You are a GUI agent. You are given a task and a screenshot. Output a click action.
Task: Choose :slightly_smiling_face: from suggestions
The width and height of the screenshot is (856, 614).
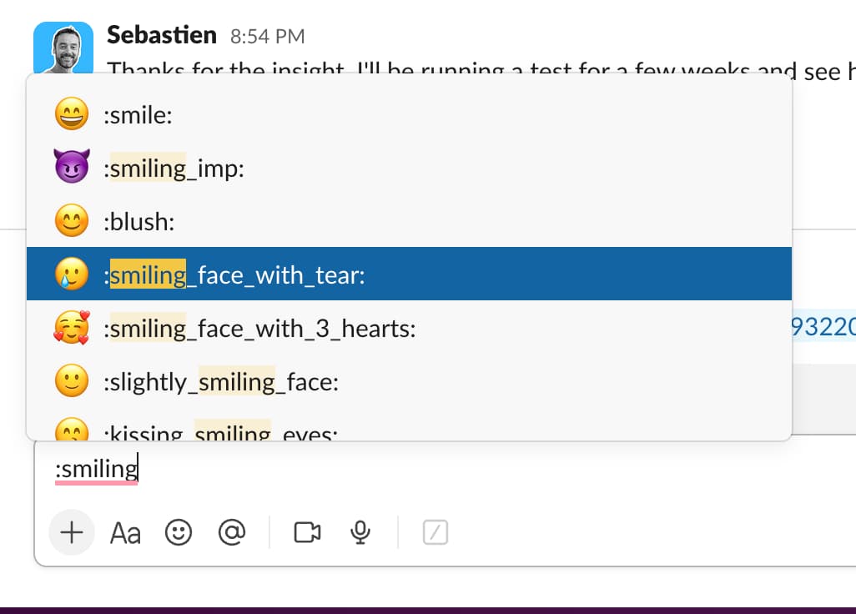409,381
